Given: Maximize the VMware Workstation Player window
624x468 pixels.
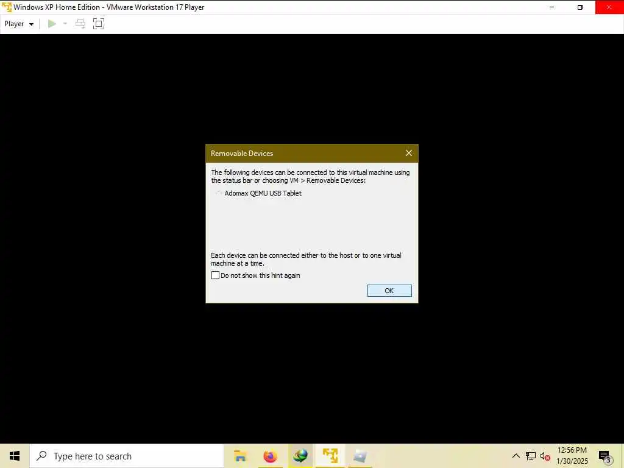Looking at the screenshot, I should pos(580,7).
